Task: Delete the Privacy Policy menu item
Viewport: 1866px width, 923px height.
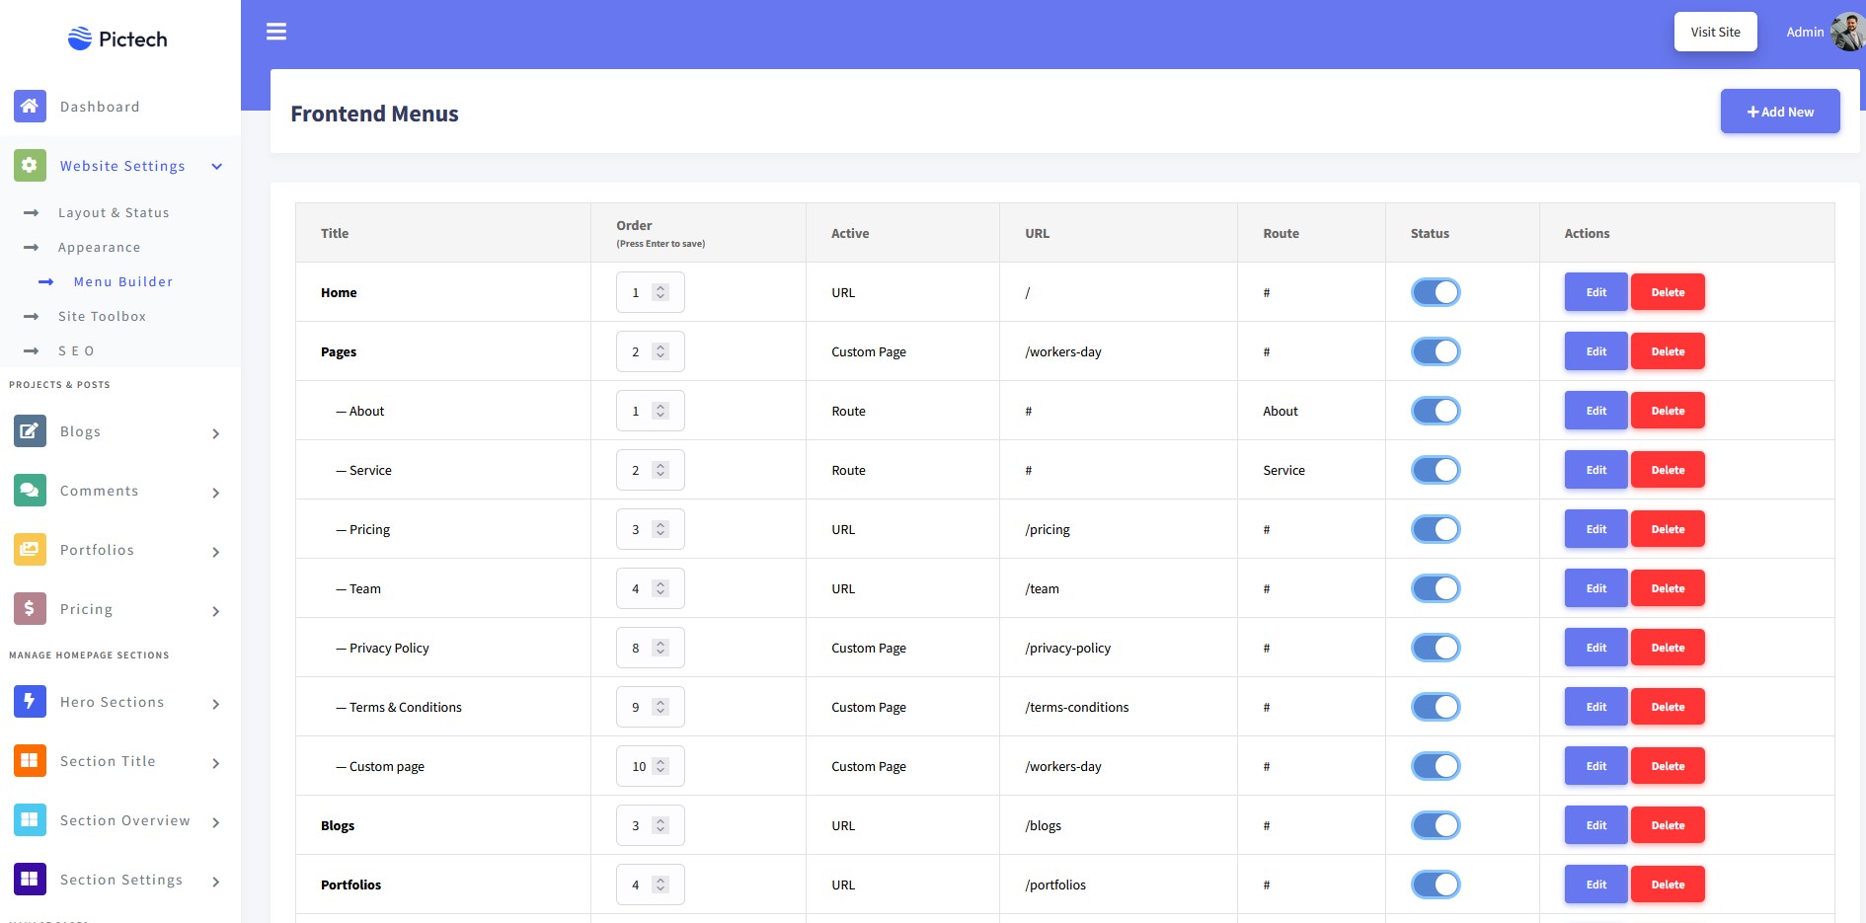Action: [x=1668, y=648]
